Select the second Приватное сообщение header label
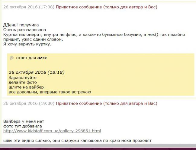The height and width of the screenshot is (150, 196). (106, 103)
